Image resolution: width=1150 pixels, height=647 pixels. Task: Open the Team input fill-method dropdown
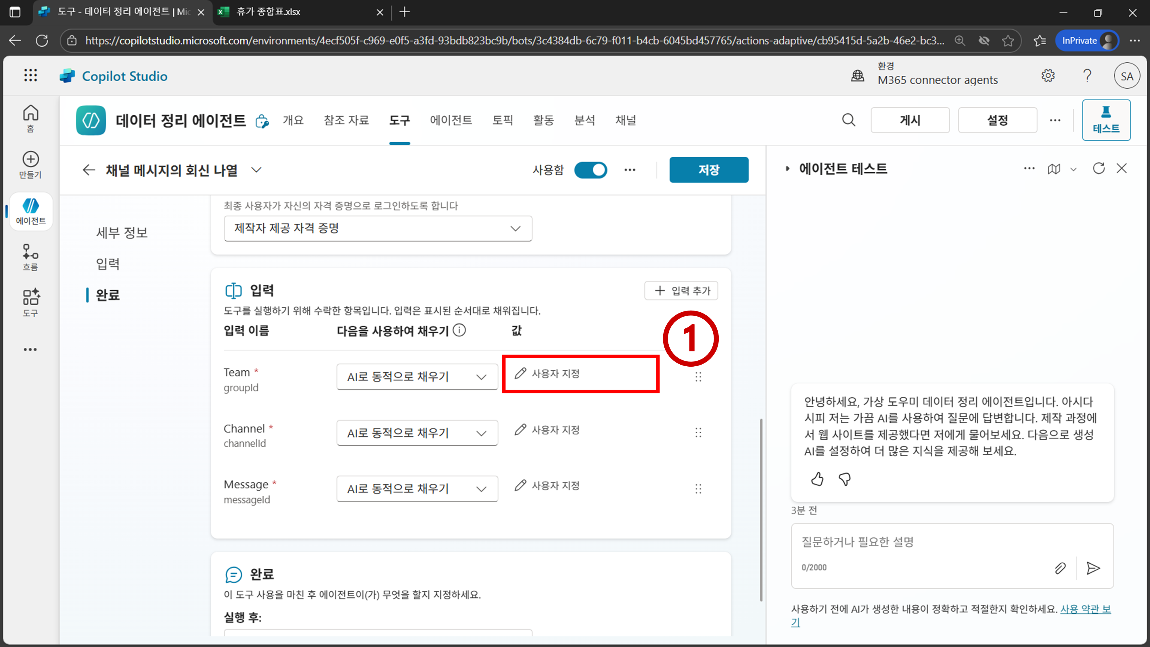click(x=417, y=376)
